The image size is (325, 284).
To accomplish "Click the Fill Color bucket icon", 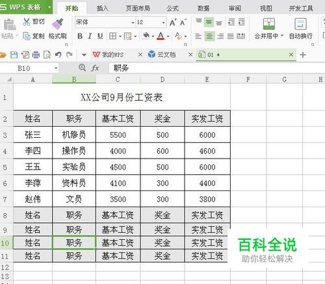I will 146,36.
